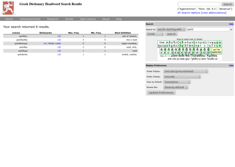Go to the Open Source page
235x167 pixels.
(x=88, y=19)
